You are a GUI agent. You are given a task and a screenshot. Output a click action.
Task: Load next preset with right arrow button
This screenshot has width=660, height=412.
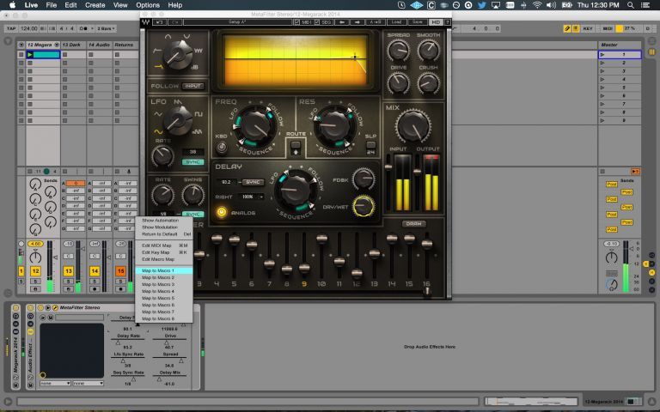(x=357, y=21)
